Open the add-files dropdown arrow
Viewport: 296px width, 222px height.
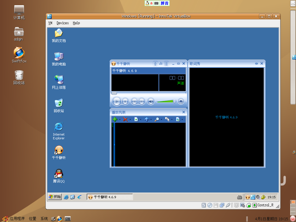point(120,119)
